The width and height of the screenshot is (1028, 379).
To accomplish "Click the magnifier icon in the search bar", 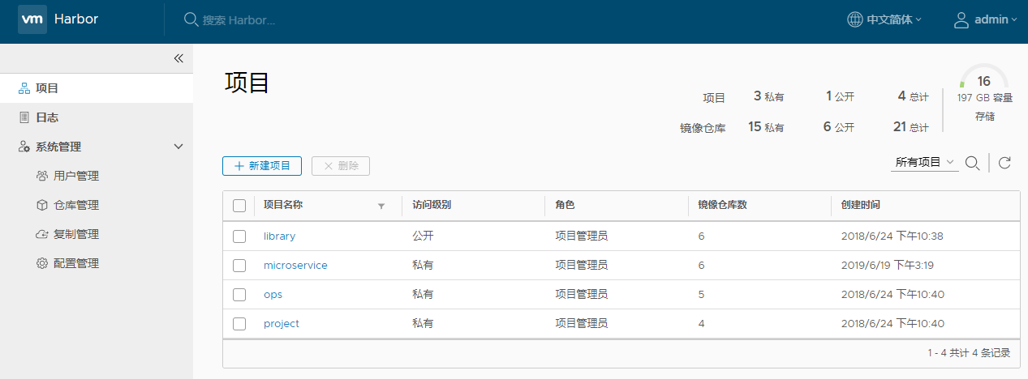I will coord(191,19).
